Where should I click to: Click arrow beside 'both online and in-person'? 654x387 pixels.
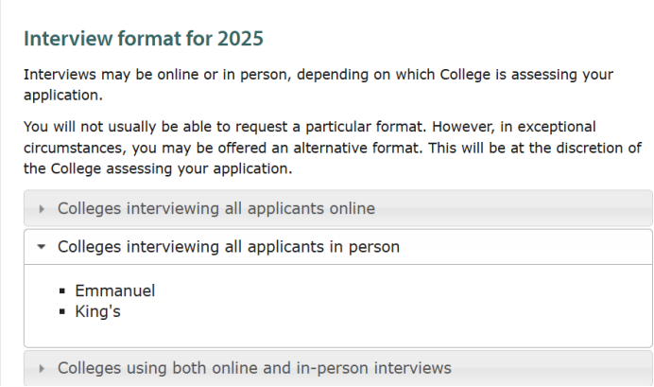click(x=43, y=368)
